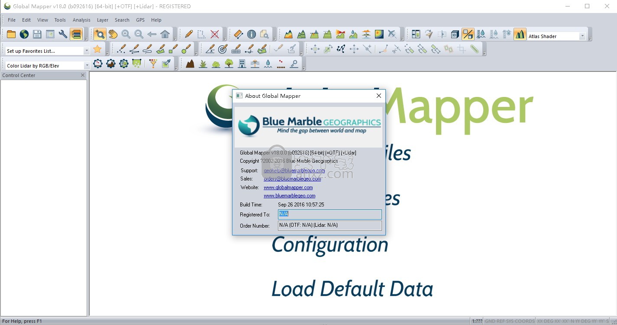Click the vertex editing connected-nodes icon
617x325 pixels.
[x=341, y=49]
